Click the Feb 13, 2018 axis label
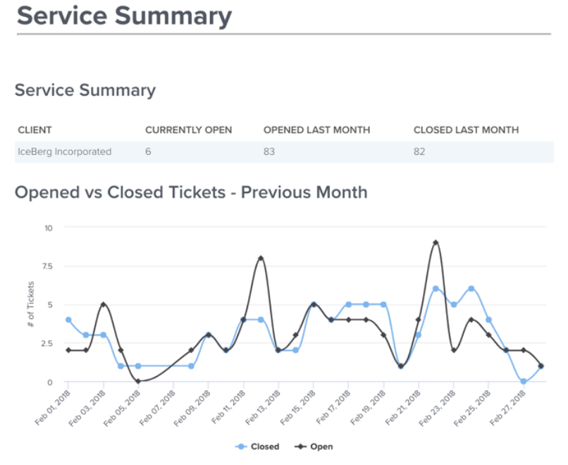The height and width of the screenshot is (465, 568). coord(263,408)
